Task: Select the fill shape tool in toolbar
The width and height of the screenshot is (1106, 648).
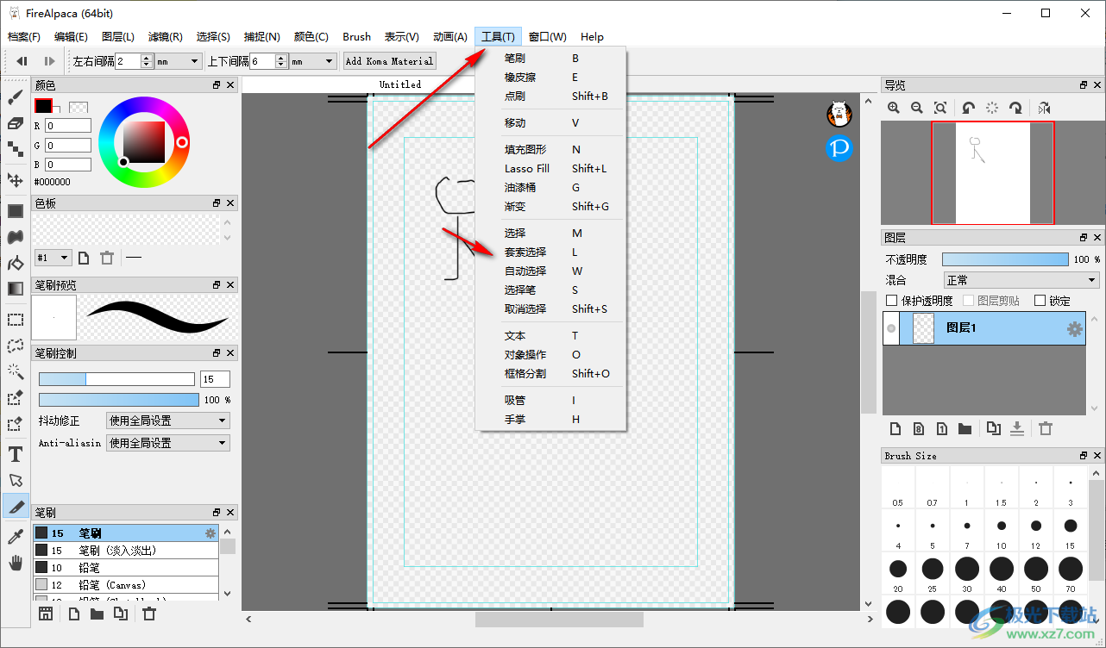Action: coord(15,211)
